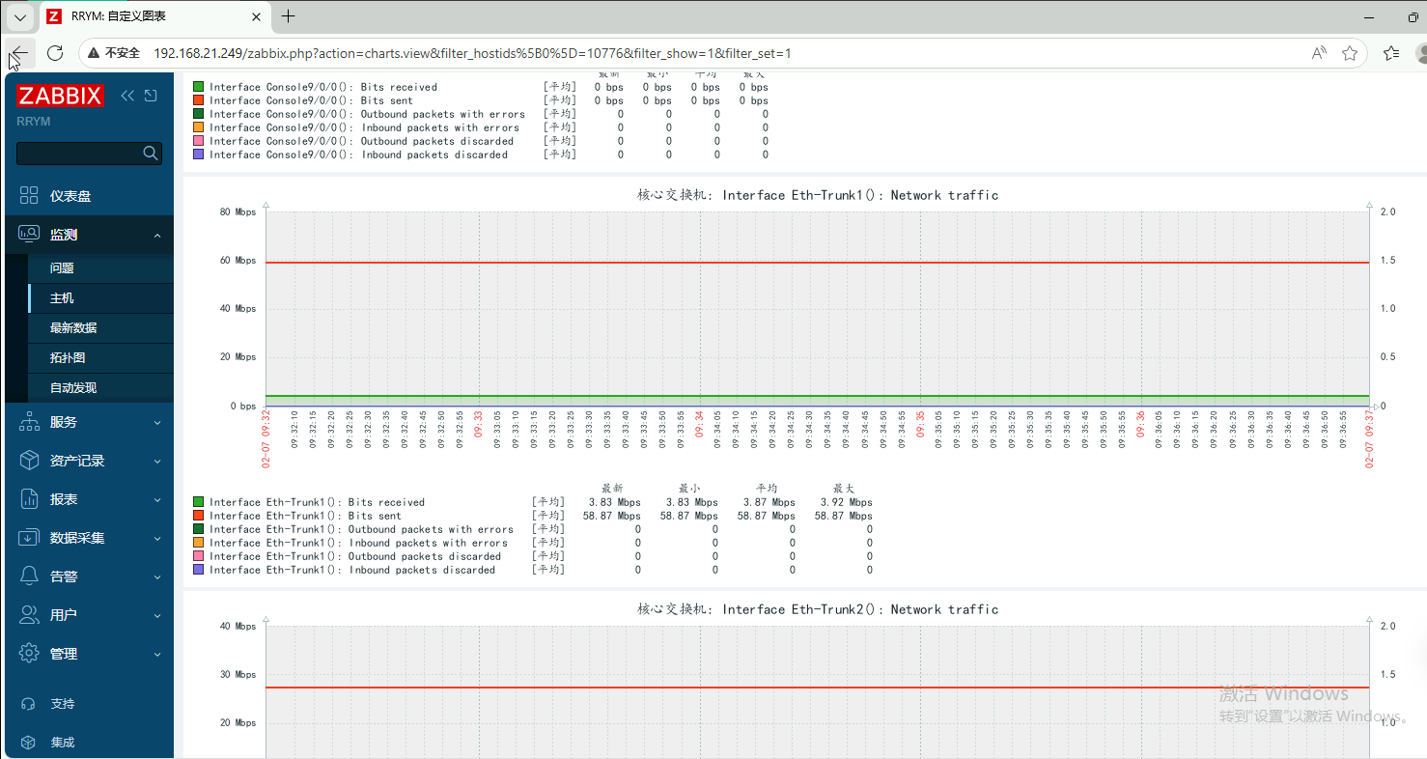This screenshot has height=759, width=1427.
Task: Click the Zabbix logo
Action: [x=60, y=96]
